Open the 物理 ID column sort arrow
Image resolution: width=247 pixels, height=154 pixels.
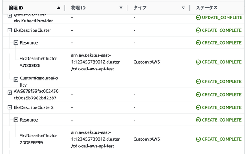click(x=121, y=7)
